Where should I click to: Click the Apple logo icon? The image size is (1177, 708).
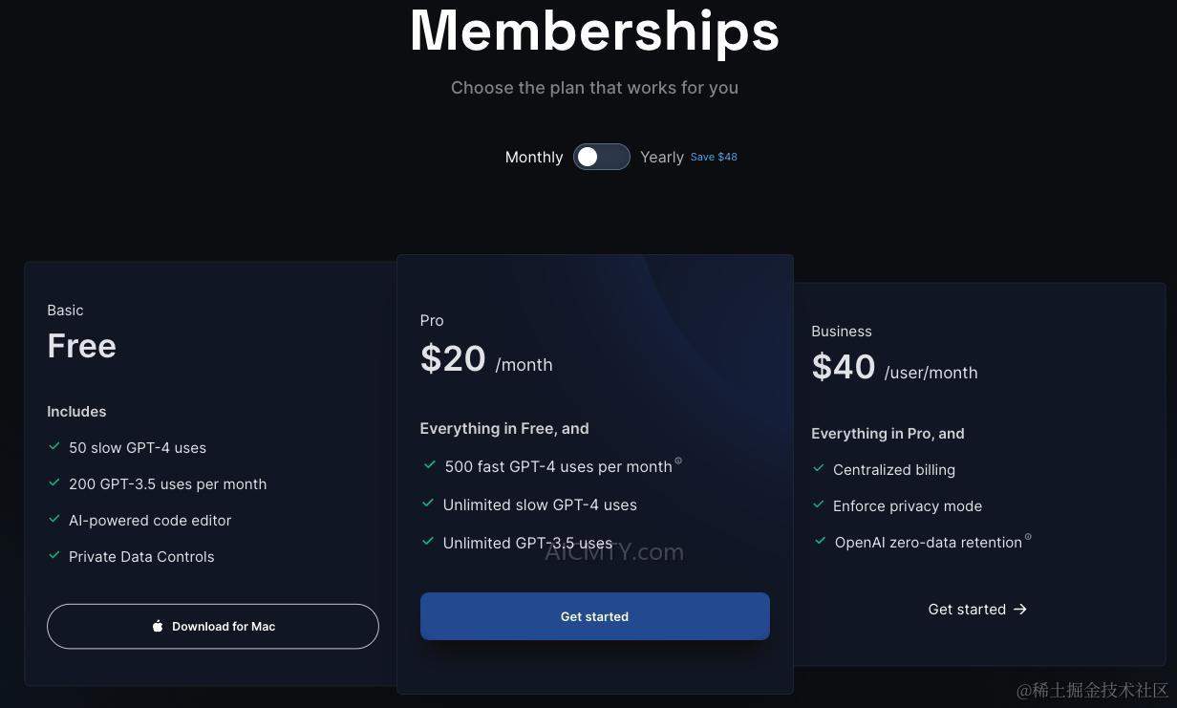click(x=158, y=627)
